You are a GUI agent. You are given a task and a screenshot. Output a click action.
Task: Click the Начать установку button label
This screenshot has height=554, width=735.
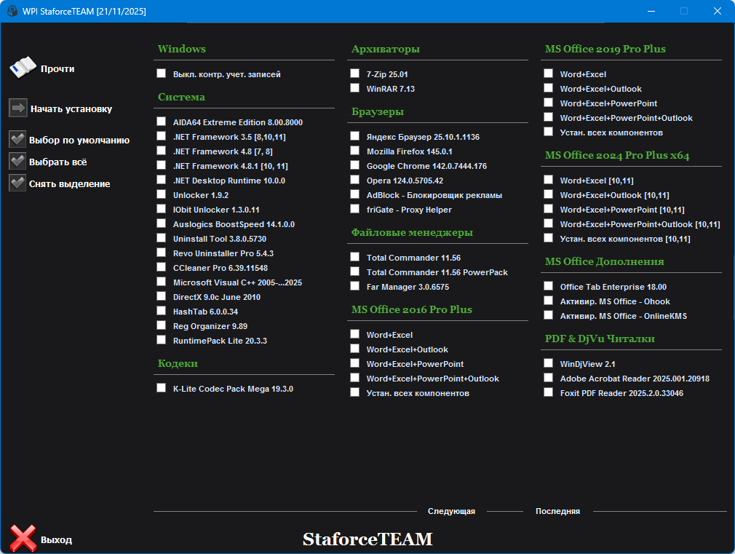click(x=71, y=108)
